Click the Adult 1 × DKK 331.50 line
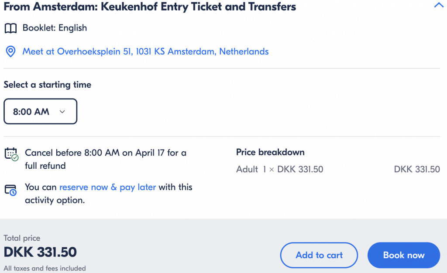This screenshot has height=273, width=447. pyautogui.click(x=280, y=169)
